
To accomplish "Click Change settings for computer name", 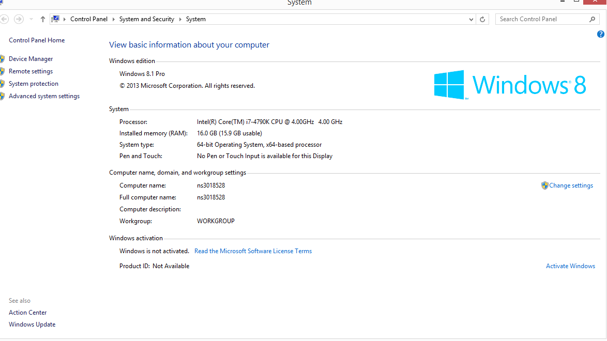I will 571,185.
